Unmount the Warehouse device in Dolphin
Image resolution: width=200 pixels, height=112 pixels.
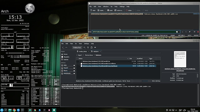[74, 73]
